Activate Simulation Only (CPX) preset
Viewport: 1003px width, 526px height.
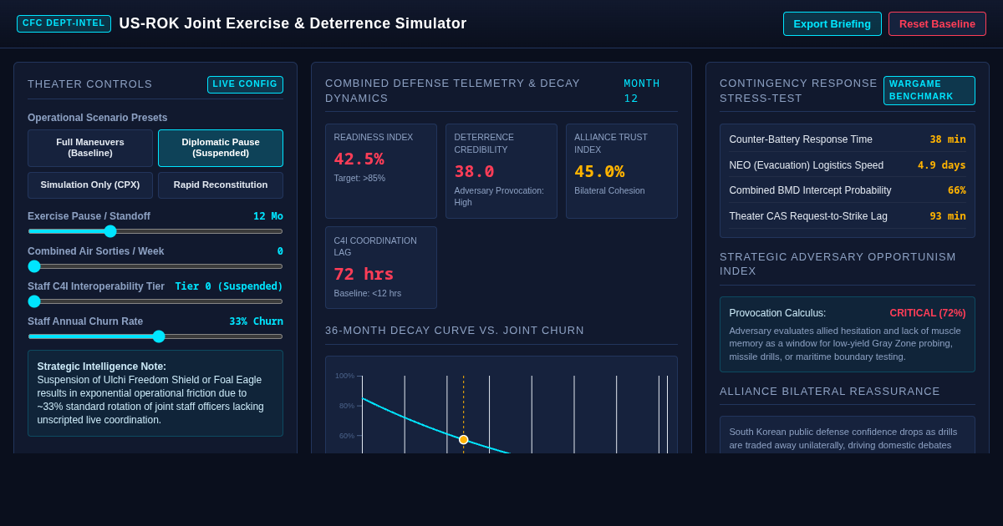pos(90,185)
